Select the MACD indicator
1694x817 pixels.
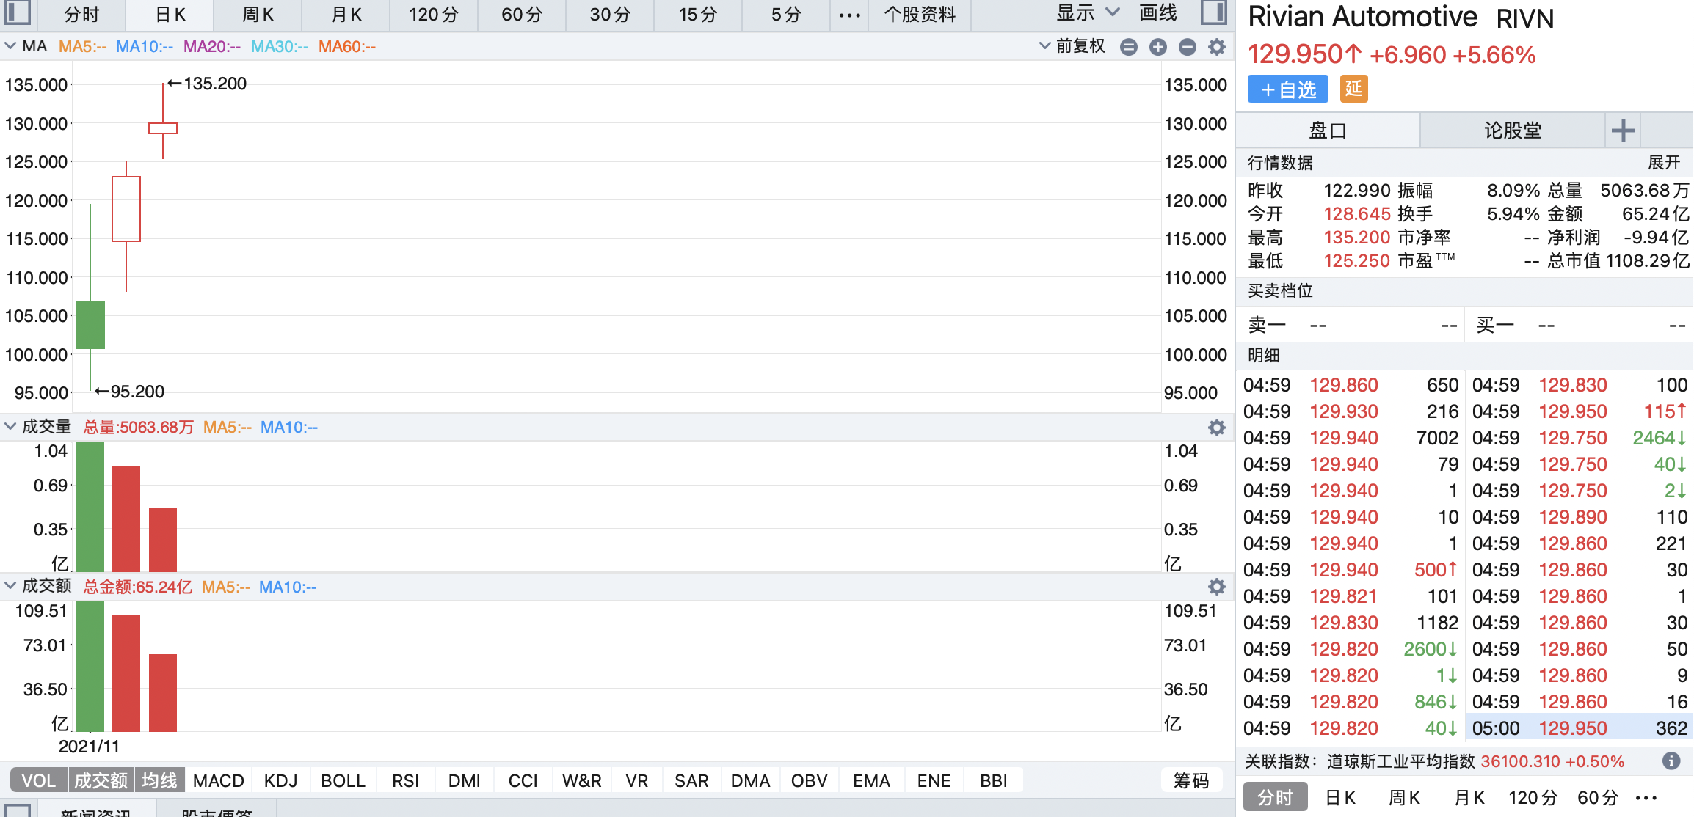pyautogui.click(x=218, y=780)
